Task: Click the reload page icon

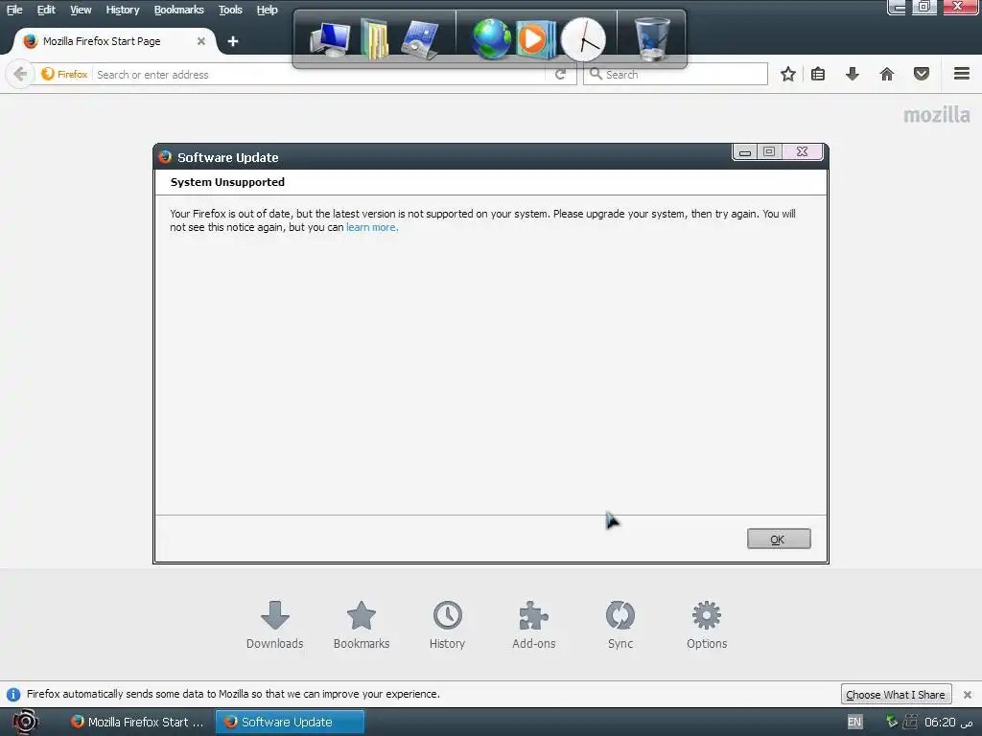Action: pyautogui.click(x=560, y=75)
